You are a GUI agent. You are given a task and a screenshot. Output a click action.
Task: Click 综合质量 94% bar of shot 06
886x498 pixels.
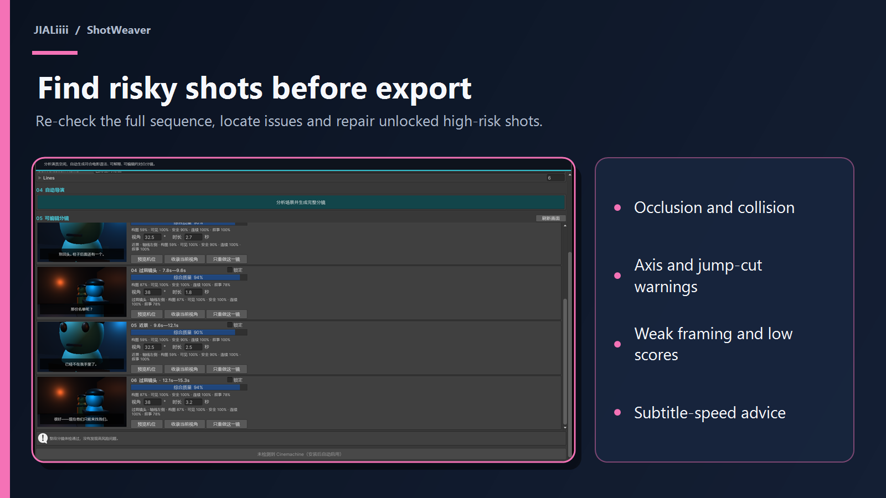(x=189, y=387)
